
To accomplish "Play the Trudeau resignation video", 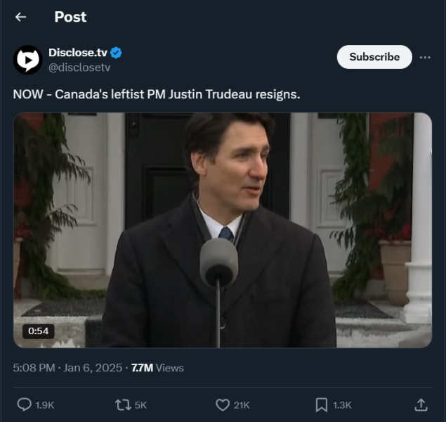I will point(222,230).
